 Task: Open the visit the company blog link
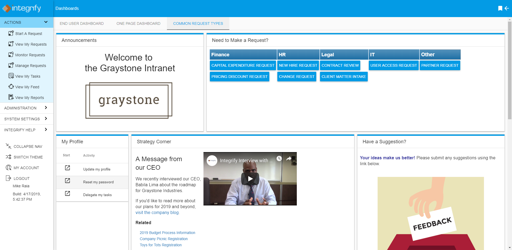pyautogui.click(x=157, y=212)
